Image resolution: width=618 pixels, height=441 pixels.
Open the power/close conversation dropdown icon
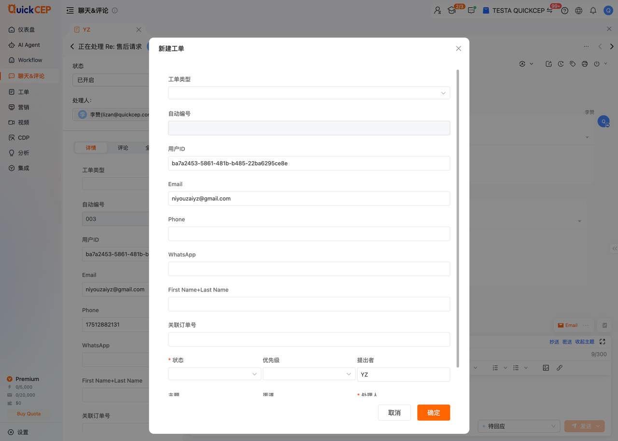[x=600, y=64]
